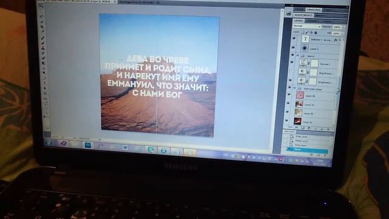Image resolution: width=389 pixels, height=219 pixels.
Task: Open the Masks tab
Action: 320,16
